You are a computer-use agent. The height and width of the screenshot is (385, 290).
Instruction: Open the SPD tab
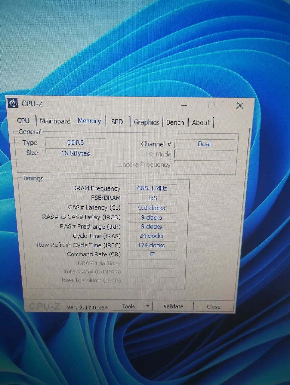[117, 122]
